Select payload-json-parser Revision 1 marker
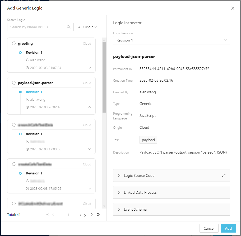Viewport: 241px width, 236px height. click(x=20, y=92)
